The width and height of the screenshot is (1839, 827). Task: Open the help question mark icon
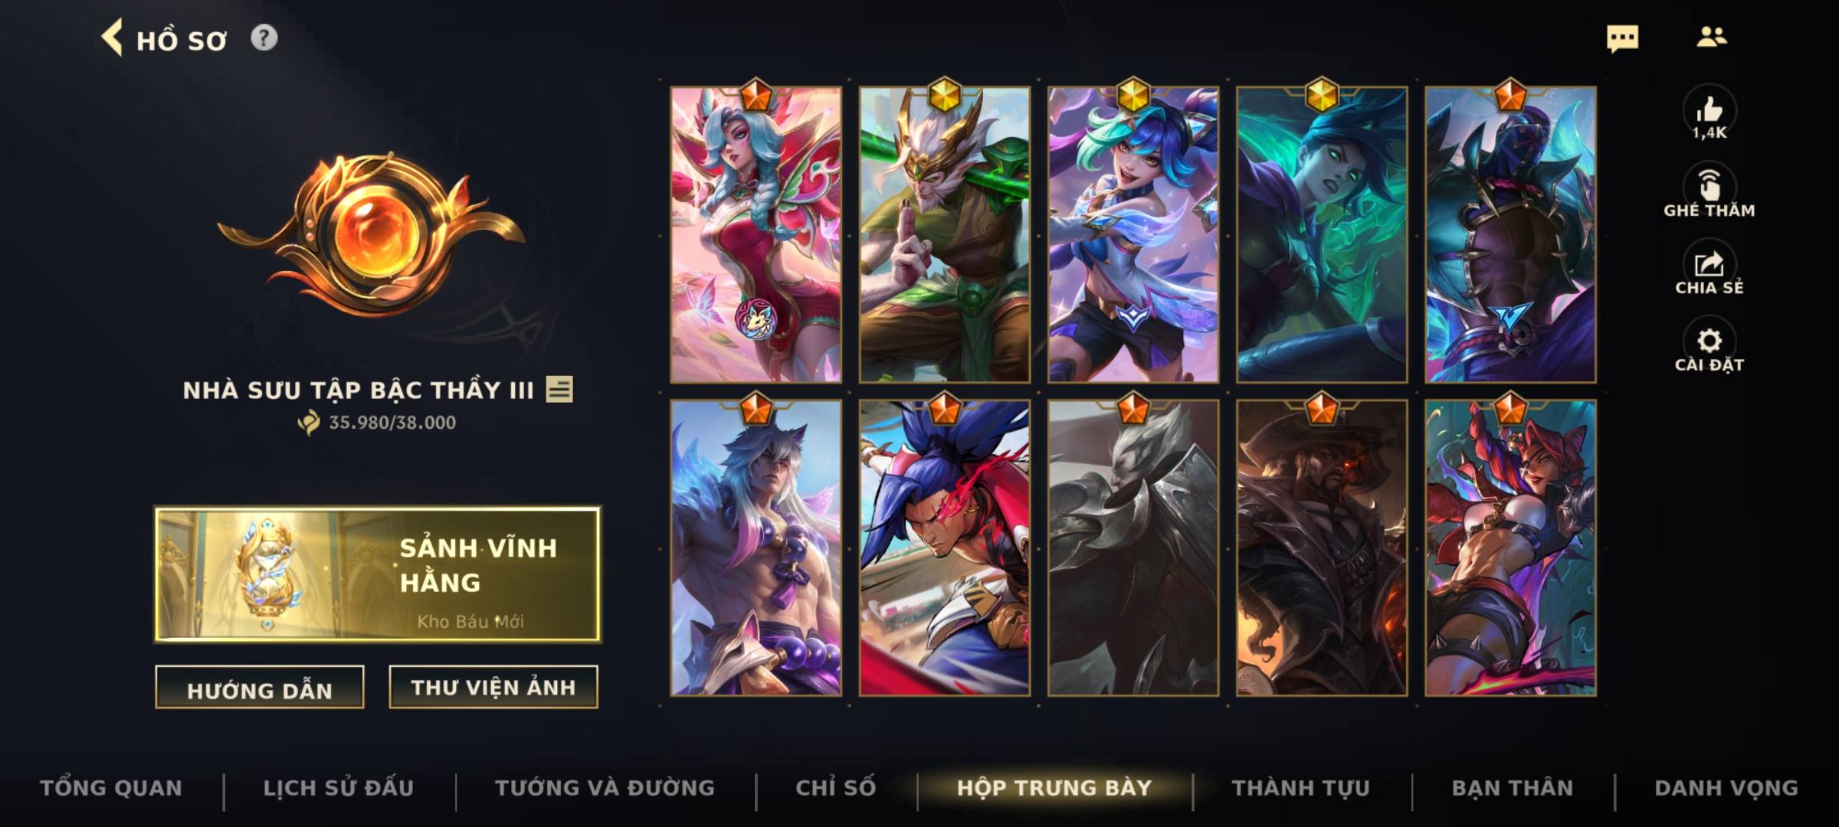(x=264, y=38)
